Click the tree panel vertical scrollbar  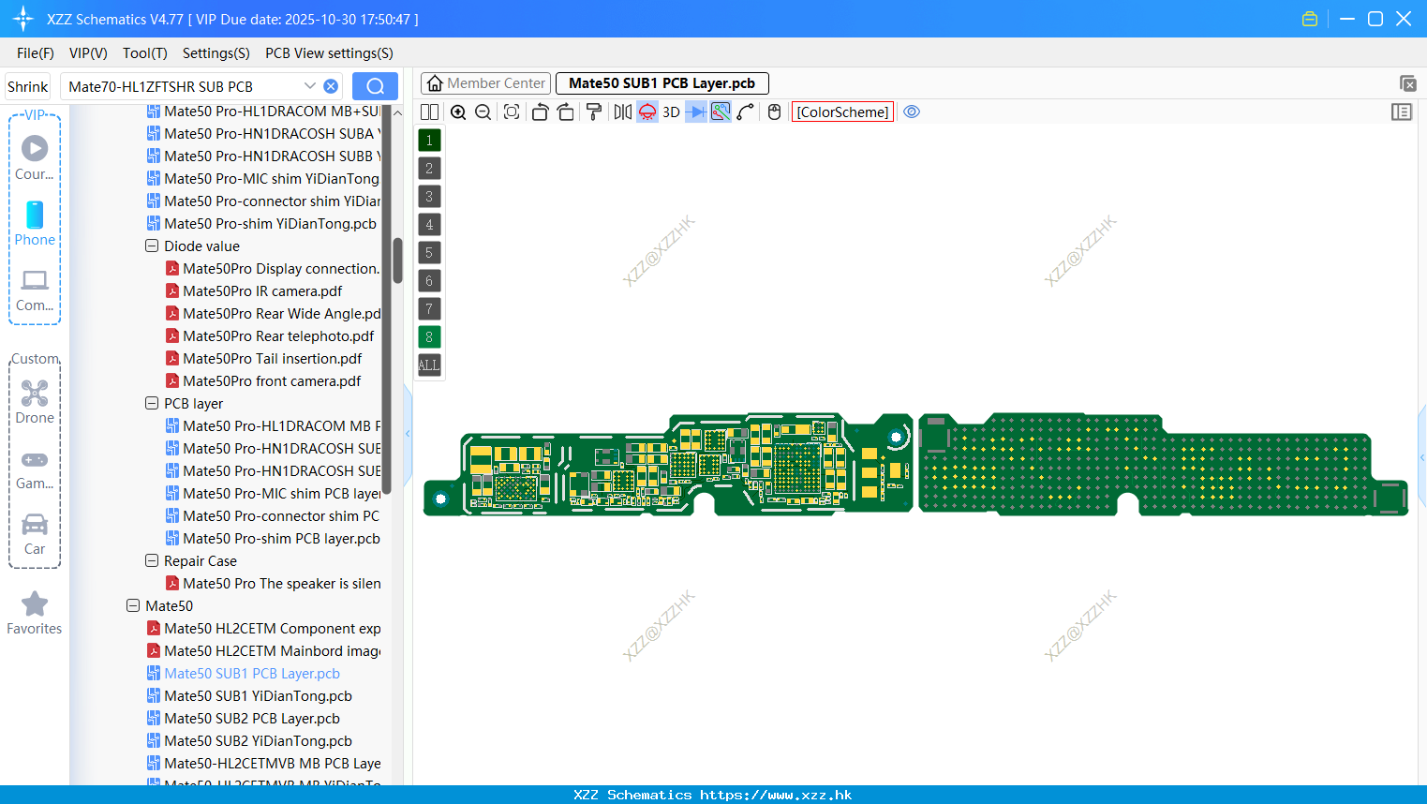point(397,261)
